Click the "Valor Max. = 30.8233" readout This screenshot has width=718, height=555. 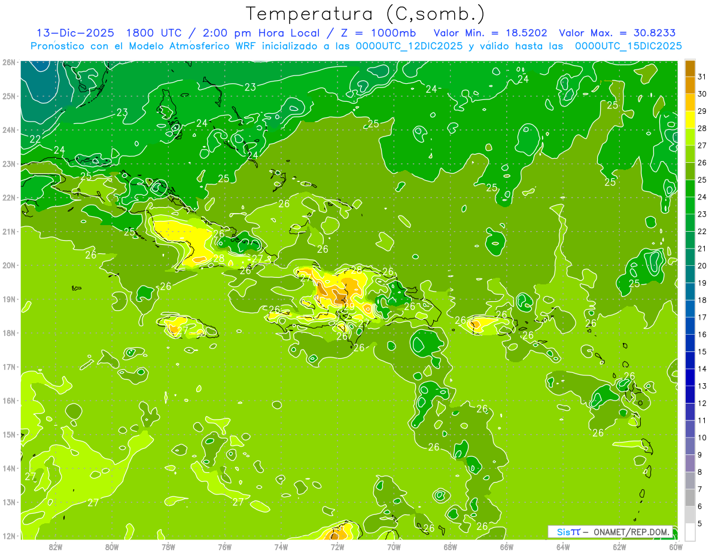point(617,34)
